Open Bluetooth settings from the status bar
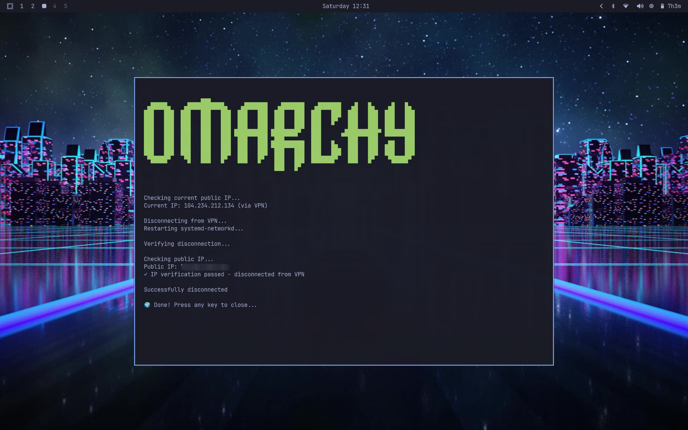Viewport: 688px width, 430px height. pyautogui.click(x=613, y=6)
